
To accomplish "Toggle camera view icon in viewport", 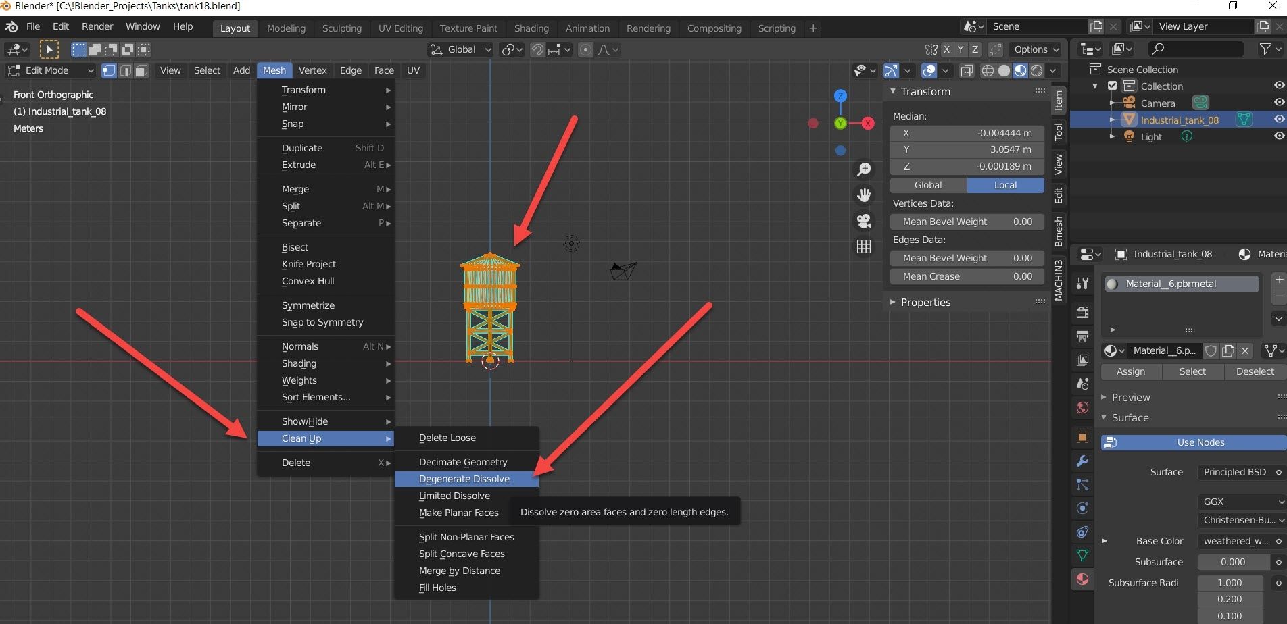I will tap(863, 221).
